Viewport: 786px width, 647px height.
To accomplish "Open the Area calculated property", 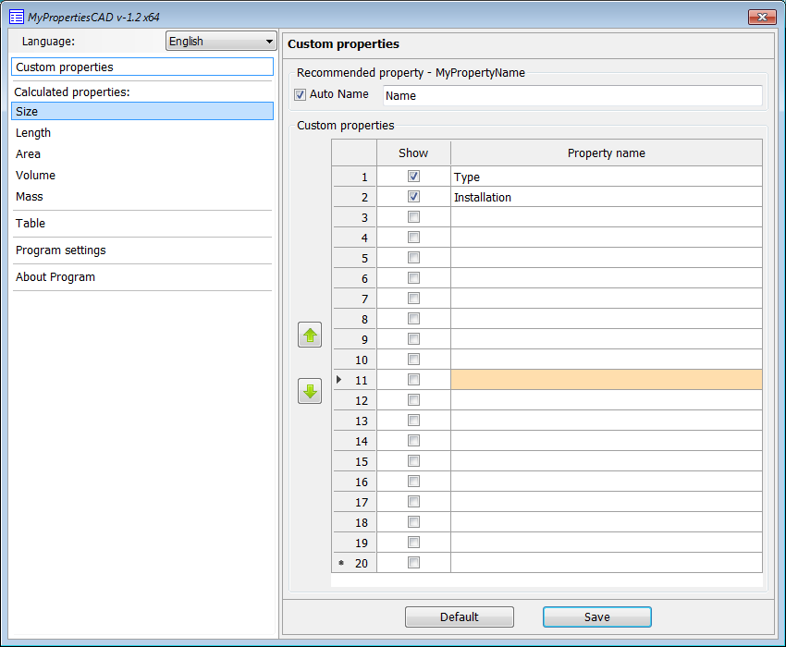I will (142, 153).
